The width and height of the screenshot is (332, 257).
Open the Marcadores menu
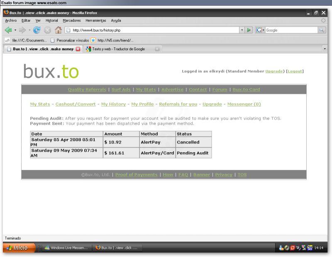(x=71, y=20)
